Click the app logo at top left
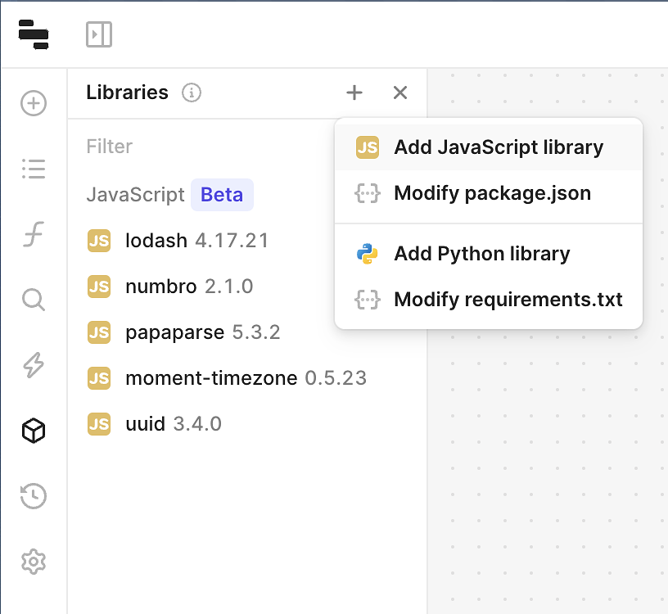The height and width of the screenshot is (614, 668). click(33, 35)
